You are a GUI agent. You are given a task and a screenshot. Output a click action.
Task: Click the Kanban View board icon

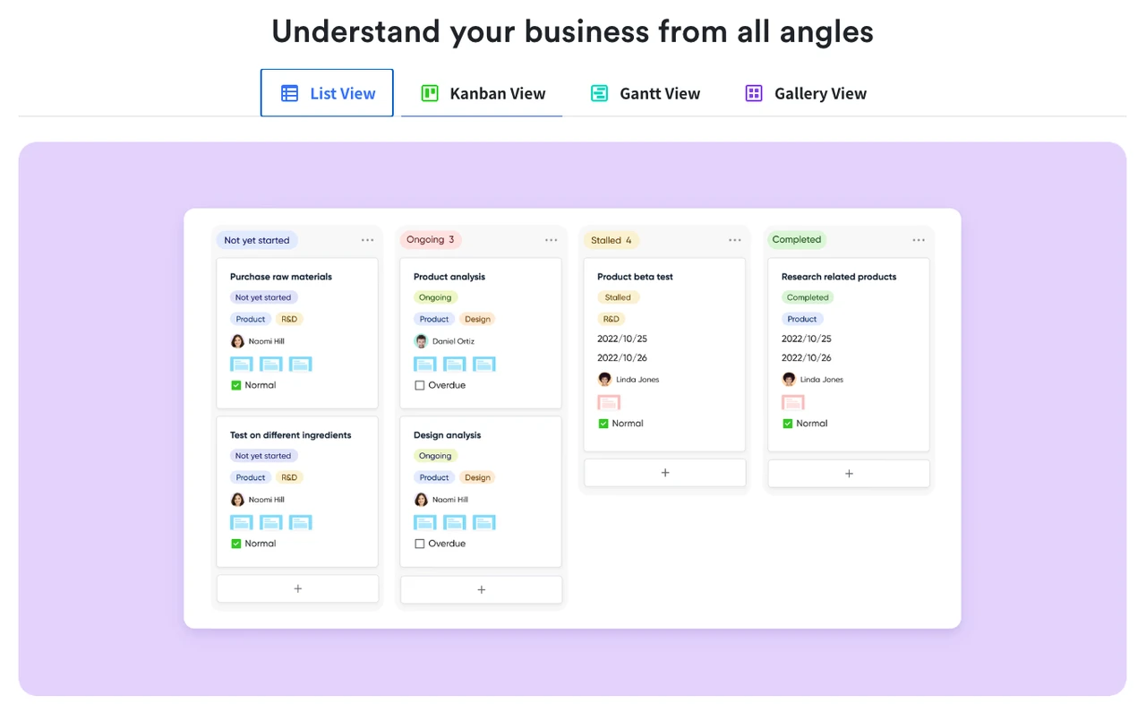point(430,93)
